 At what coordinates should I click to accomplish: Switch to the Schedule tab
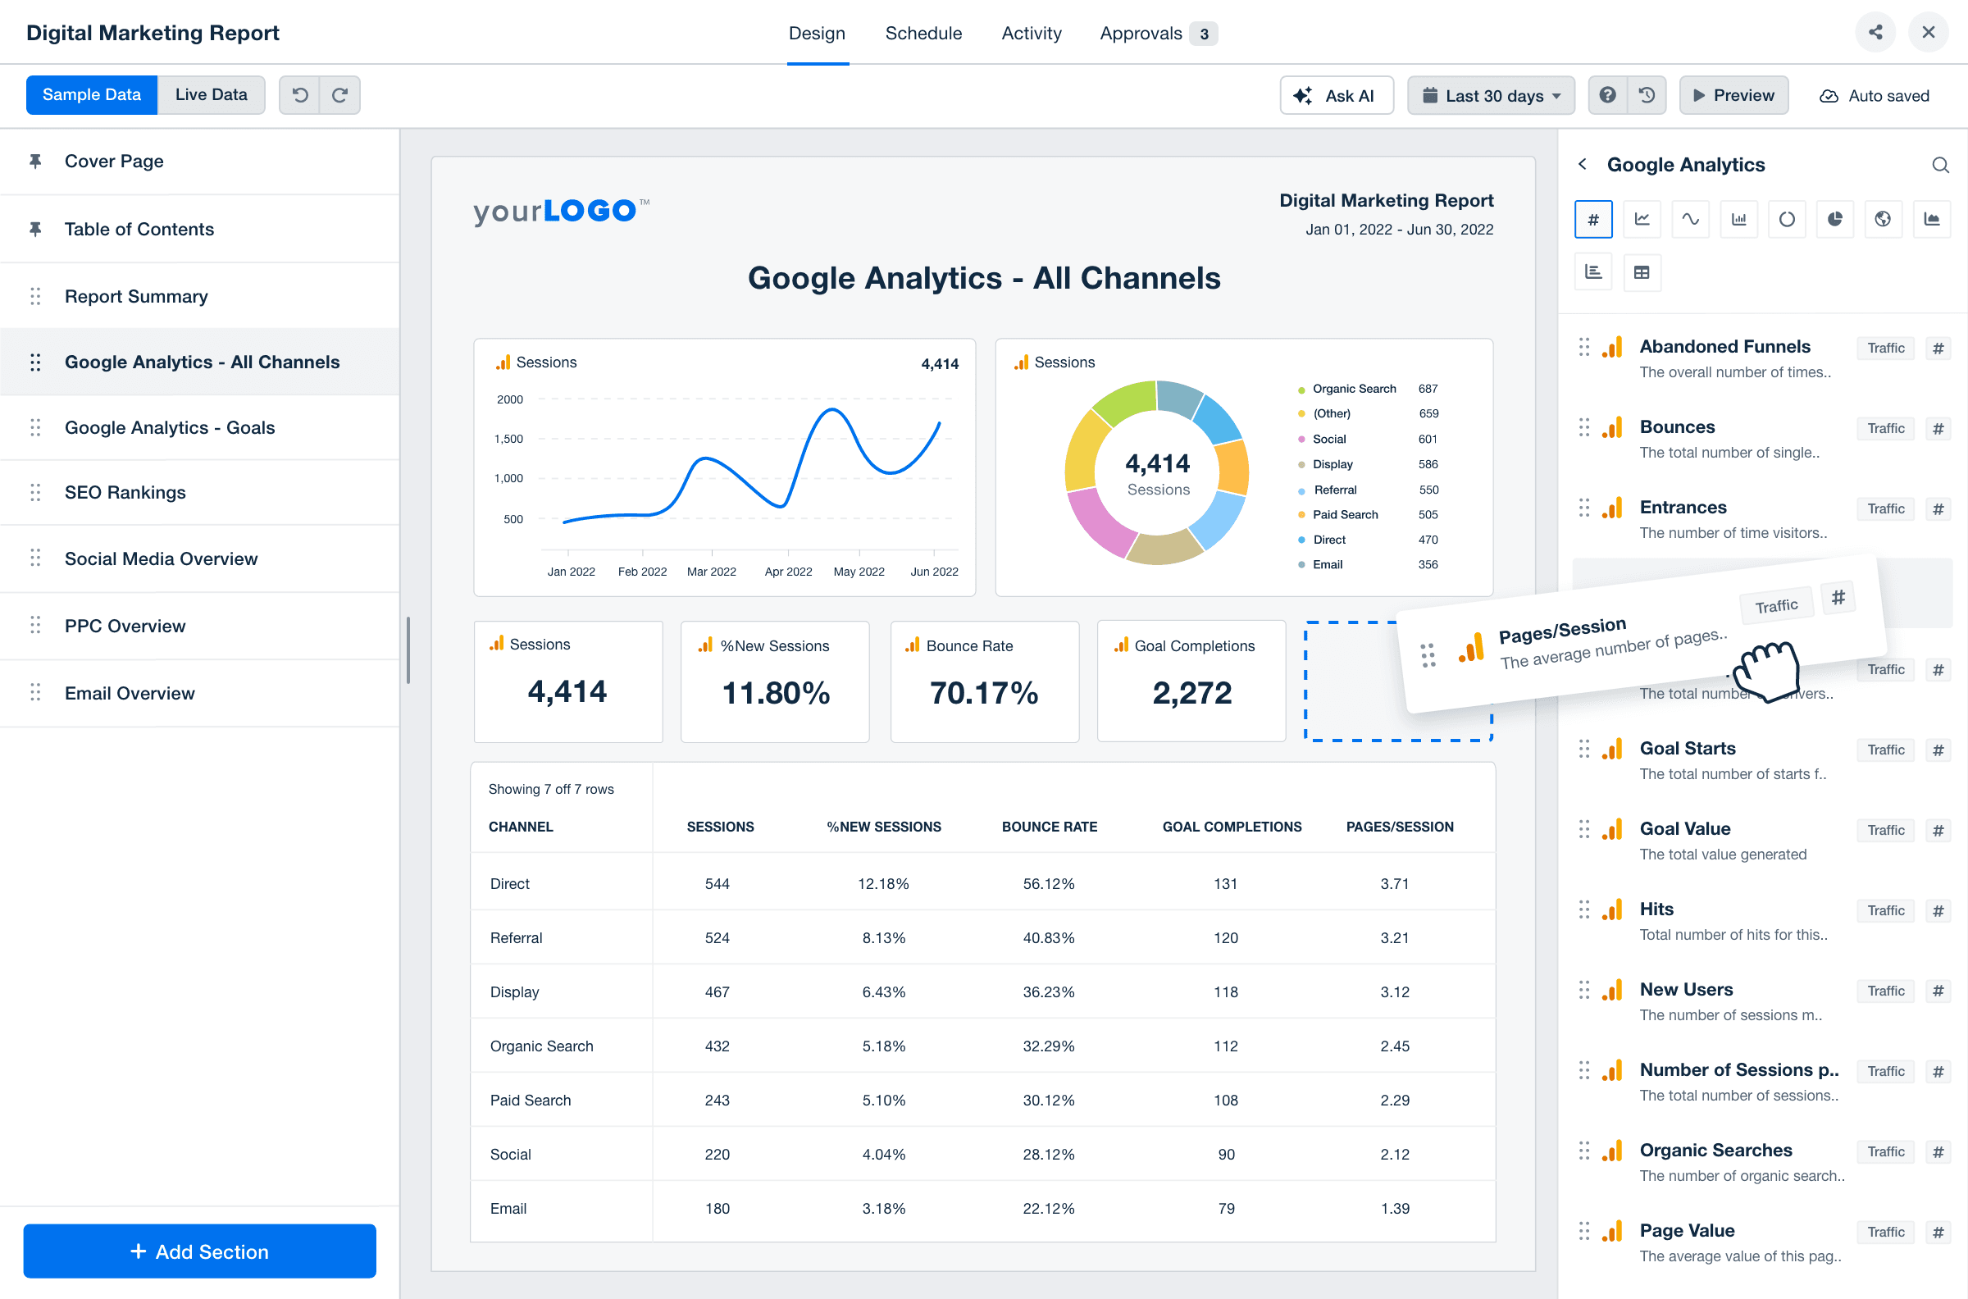(x=923, y=33)
